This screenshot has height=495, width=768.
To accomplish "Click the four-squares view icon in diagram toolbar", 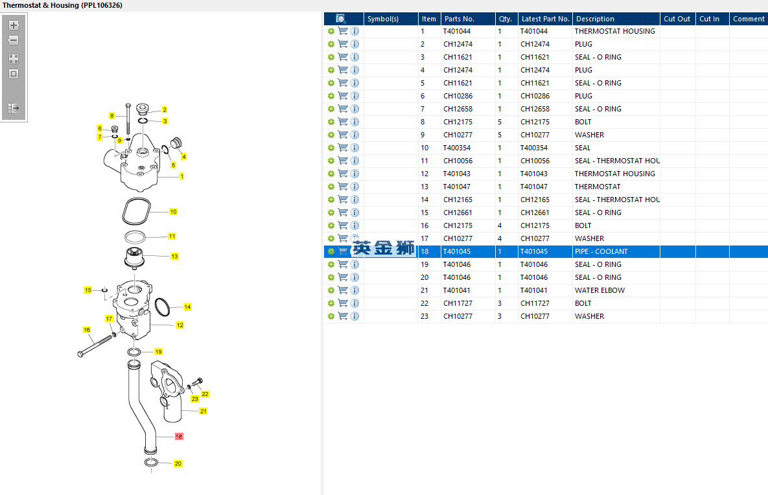I will click(14, 59).
